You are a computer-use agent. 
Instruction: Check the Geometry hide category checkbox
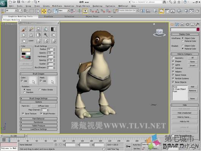(x=173, y=58)
